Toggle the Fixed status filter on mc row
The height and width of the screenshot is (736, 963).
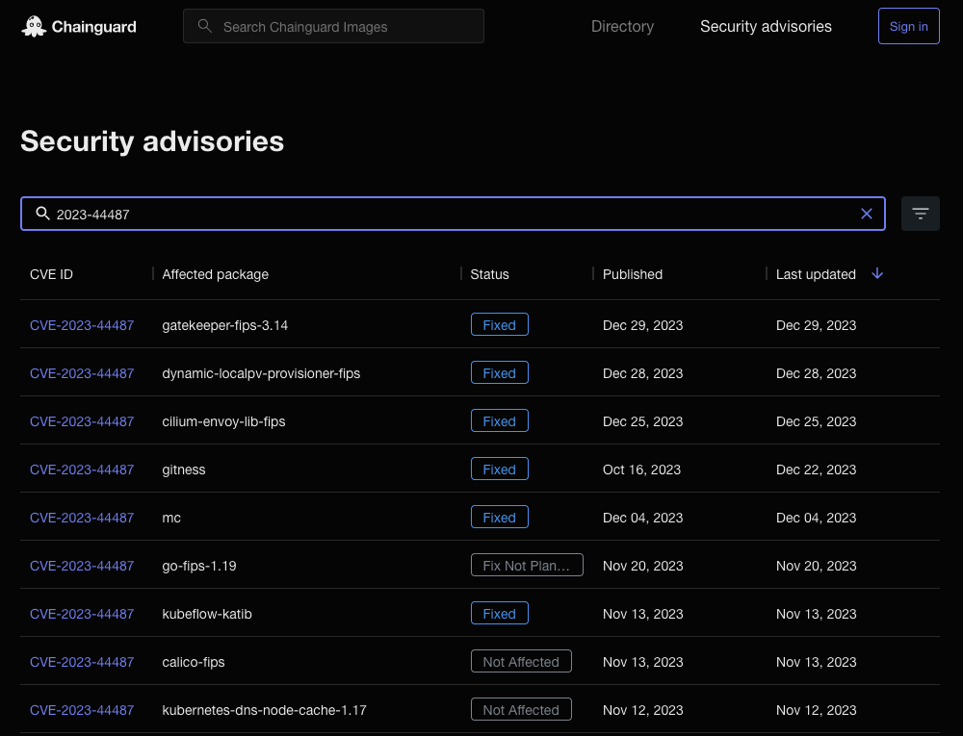coord(499,517)
